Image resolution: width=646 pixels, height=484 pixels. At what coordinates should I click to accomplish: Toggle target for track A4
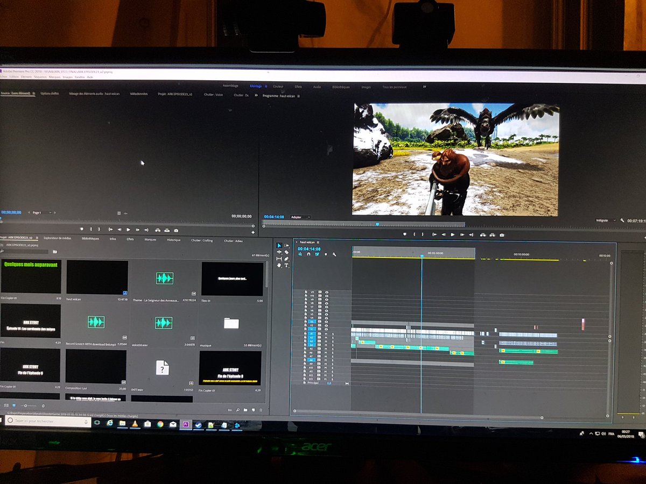[312, 345]
